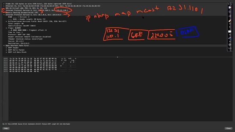Expand the Frame 15 tree row
235x132 pixels.
[x=4, y=4]
